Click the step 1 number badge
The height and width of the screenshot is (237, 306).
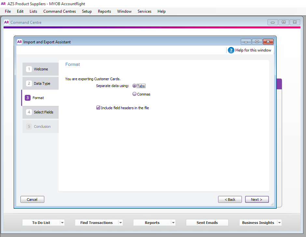[29, 69]
